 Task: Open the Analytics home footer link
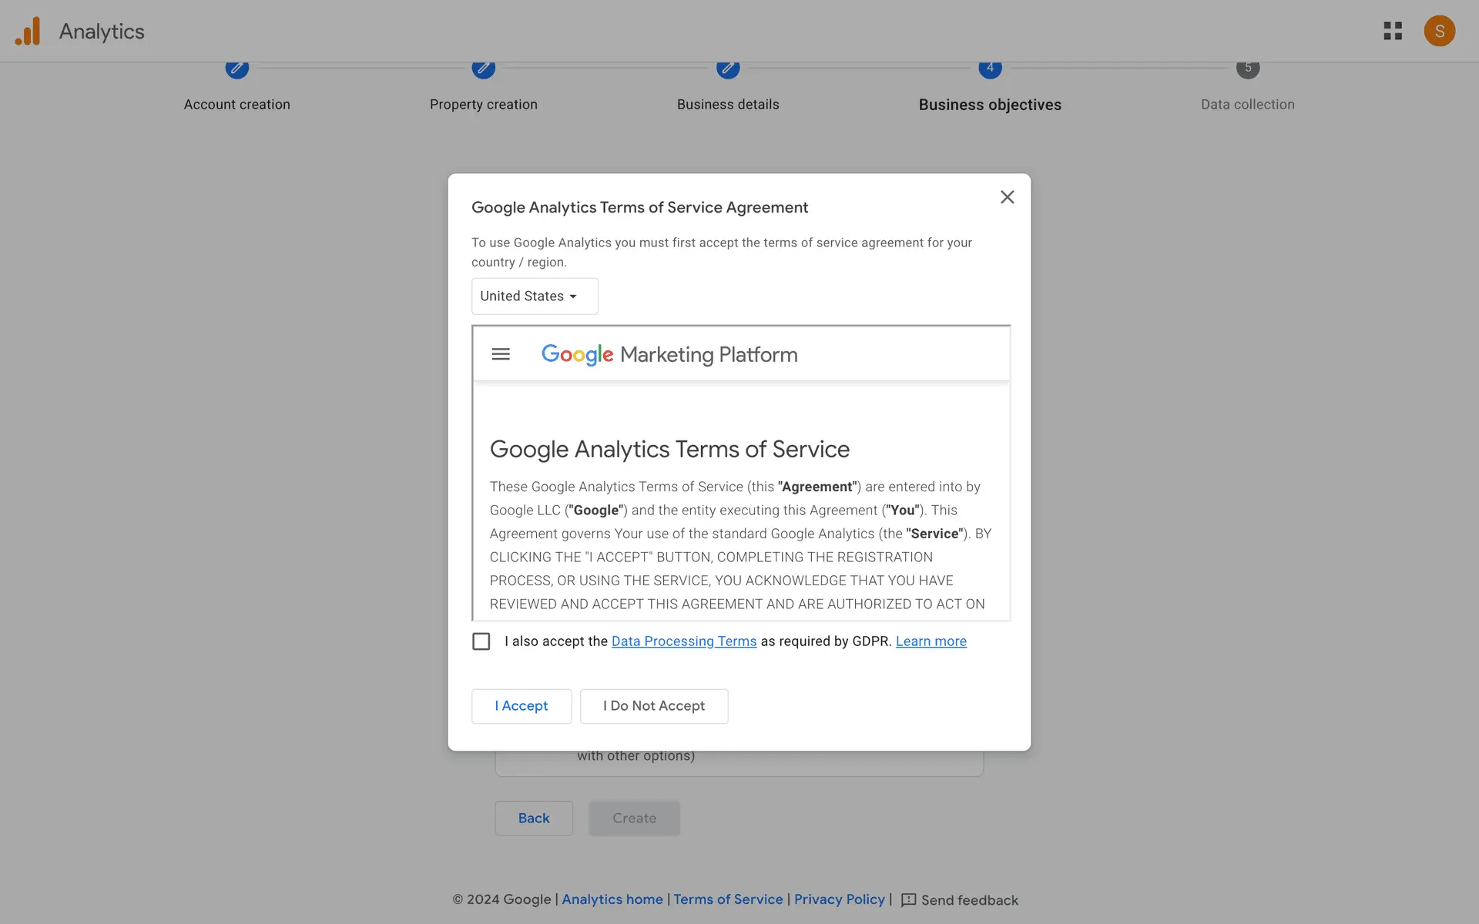612,899
